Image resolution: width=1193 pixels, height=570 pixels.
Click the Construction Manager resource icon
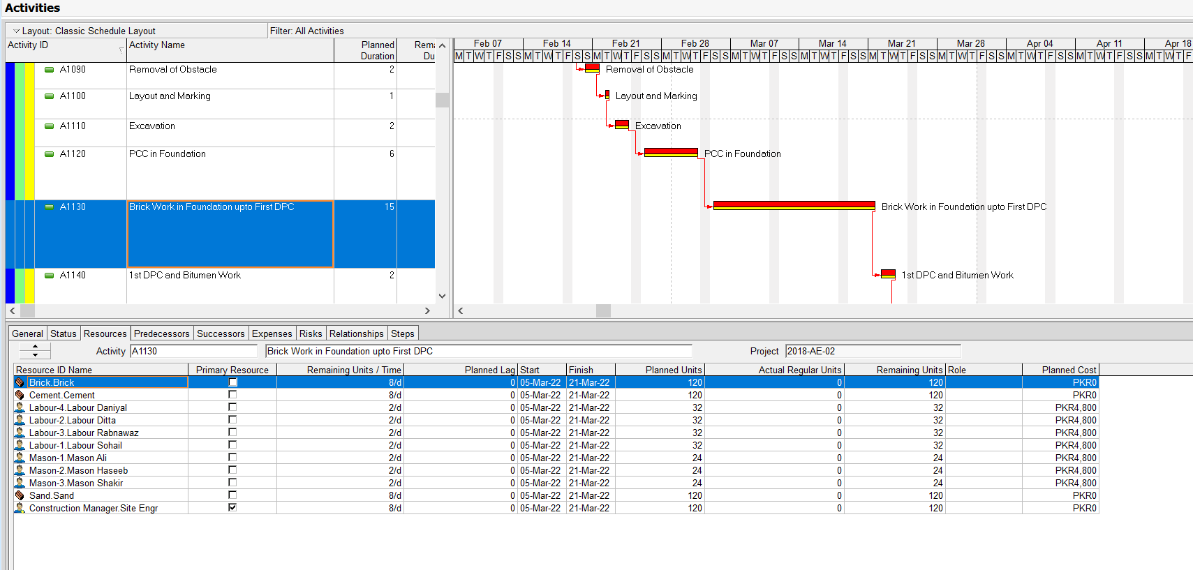pos(20,508)
